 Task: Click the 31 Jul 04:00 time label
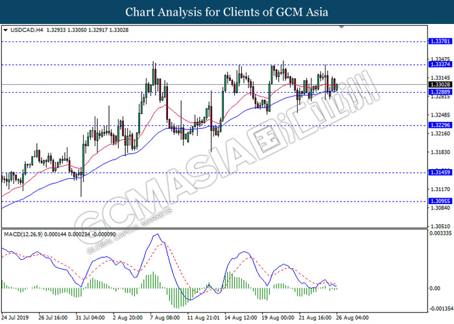[90, 318]
